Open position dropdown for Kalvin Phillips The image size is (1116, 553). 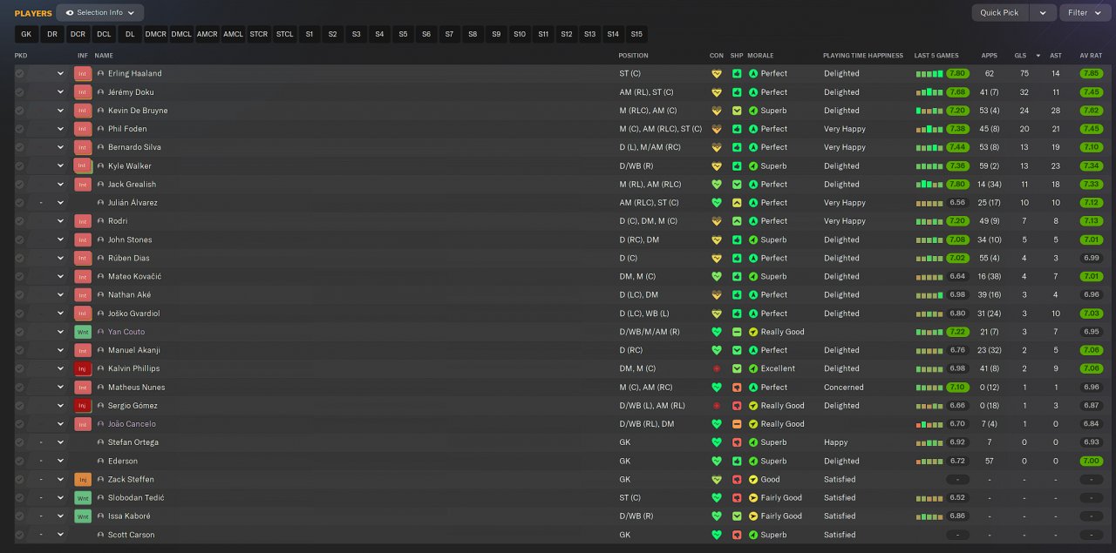(60, 368)
